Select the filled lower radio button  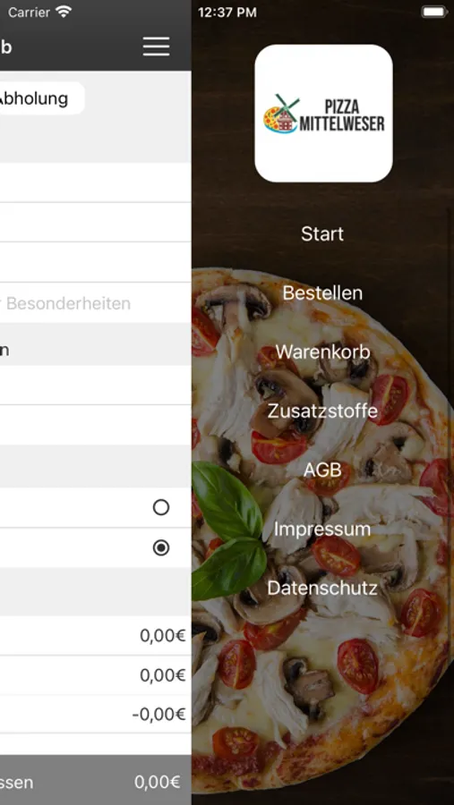[161, 547]
